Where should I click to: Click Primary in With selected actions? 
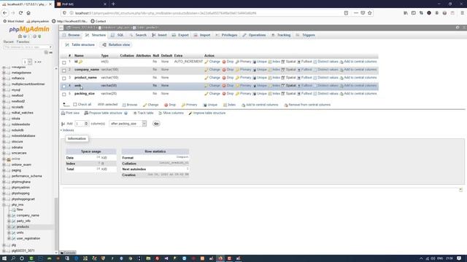coord(189,105)
